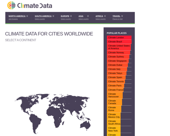170x136 pixels.
Task: Click the 'SELECT A CONTINENT' subheading
Action: point(21,40)
